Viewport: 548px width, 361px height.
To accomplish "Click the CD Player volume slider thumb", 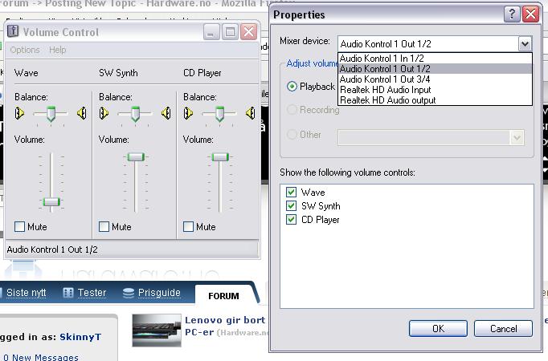I will click(220, 157).
